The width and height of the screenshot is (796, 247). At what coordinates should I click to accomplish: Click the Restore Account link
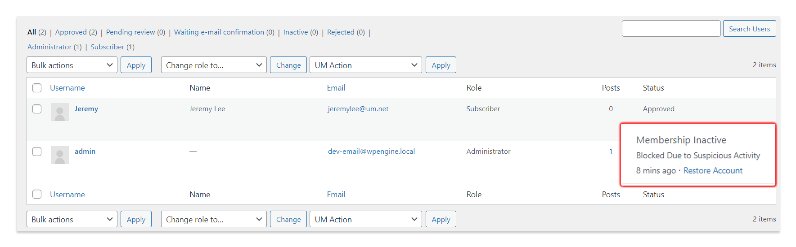click(x=713, y=171)
